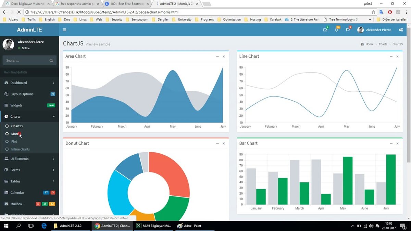Open the tasks flag icon
The height and width of the screenshot is (231, 411).
pyautogui.click(x=348, y=30)
